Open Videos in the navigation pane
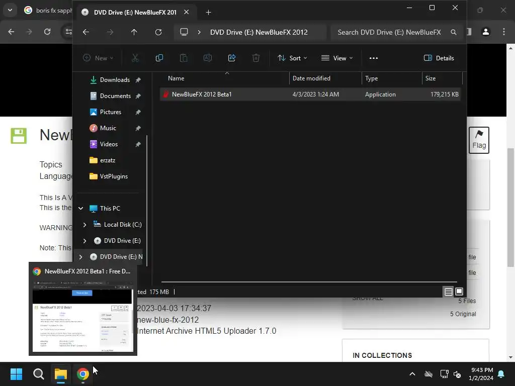Image resolution: width=515 pixels, height=386 pixels. tap(109, 144)
